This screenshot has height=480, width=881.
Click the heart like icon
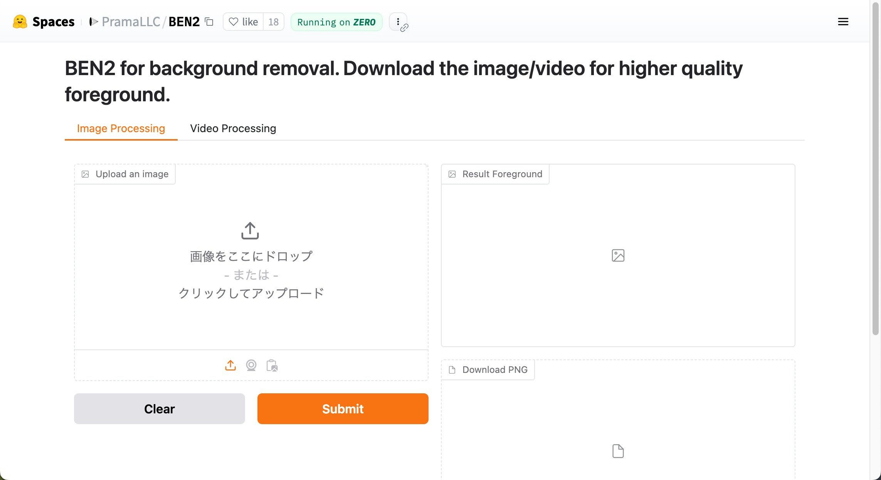[x=234, y=22]
